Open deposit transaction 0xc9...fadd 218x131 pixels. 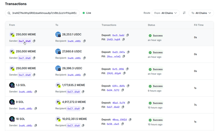coord(118,35)
